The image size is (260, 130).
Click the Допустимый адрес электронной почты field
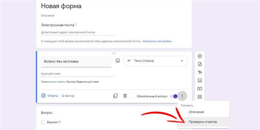point(78,33)
